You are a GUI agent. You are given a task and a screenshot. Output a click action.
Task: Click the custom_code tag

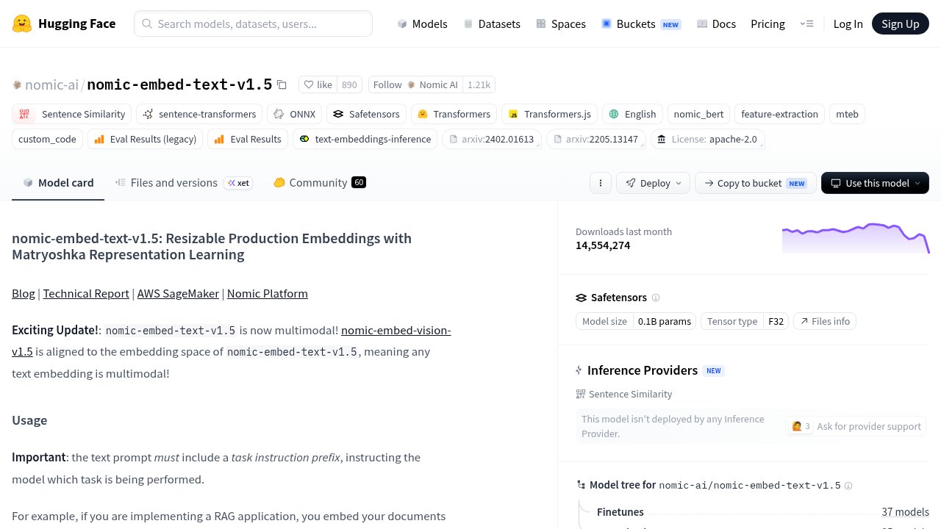[47, 139]
